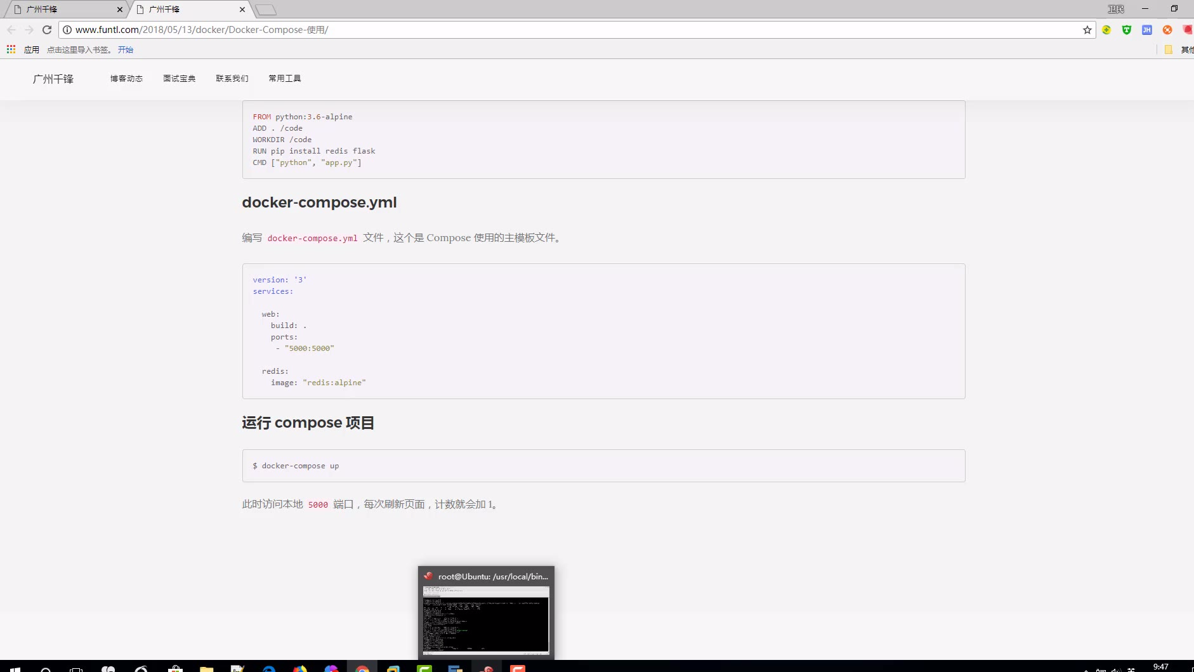The image size is (1194, 672).
Task: Go to the 广州千锋 site home logo
Action: tap(53, 79)
